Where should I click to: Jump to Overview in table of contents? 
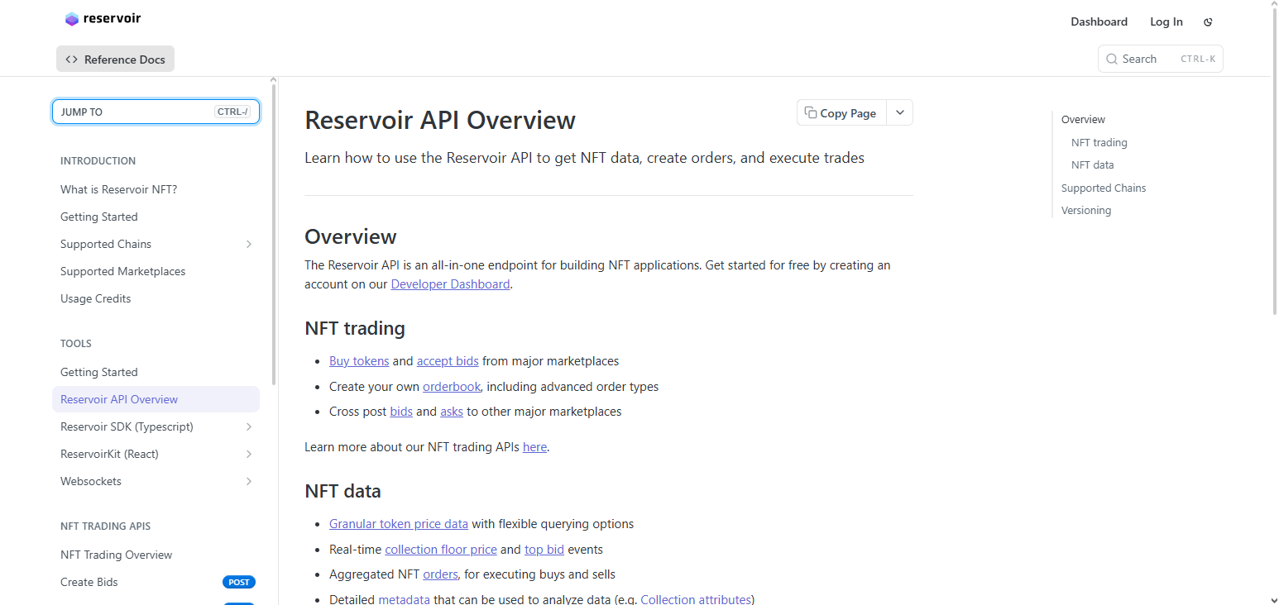[1083, 120]
